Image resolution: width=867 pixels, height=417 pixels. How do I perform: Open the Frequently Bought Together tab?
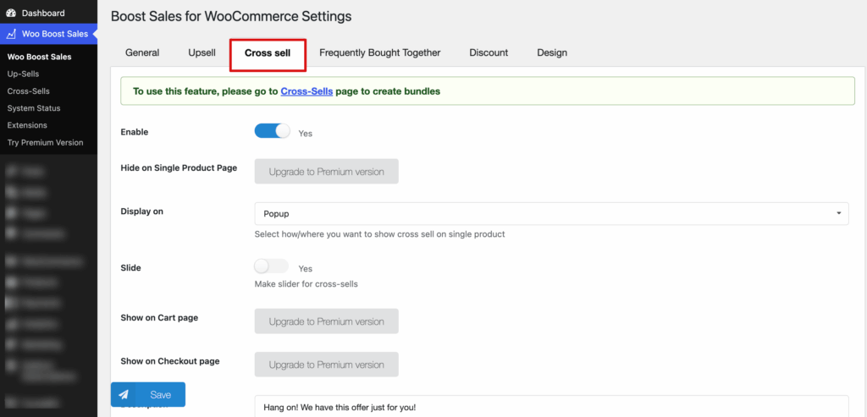(x=380, y=53)
